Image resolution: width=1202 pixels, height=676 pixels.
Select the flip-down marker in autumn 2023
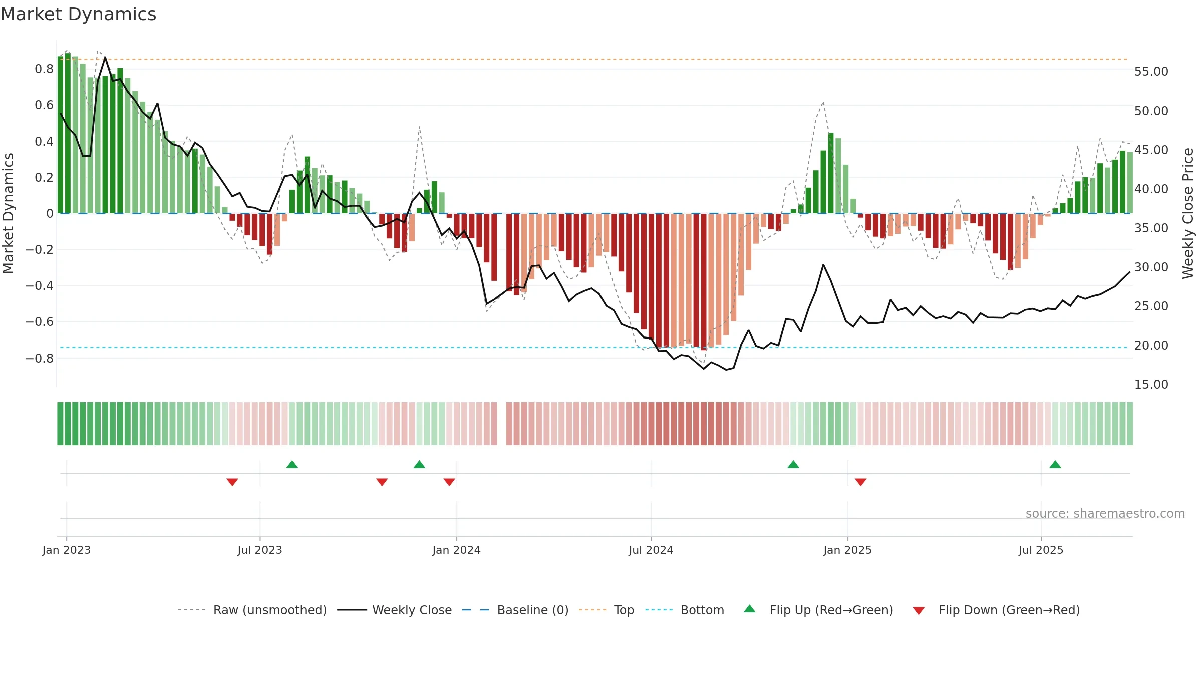point(382,482)
